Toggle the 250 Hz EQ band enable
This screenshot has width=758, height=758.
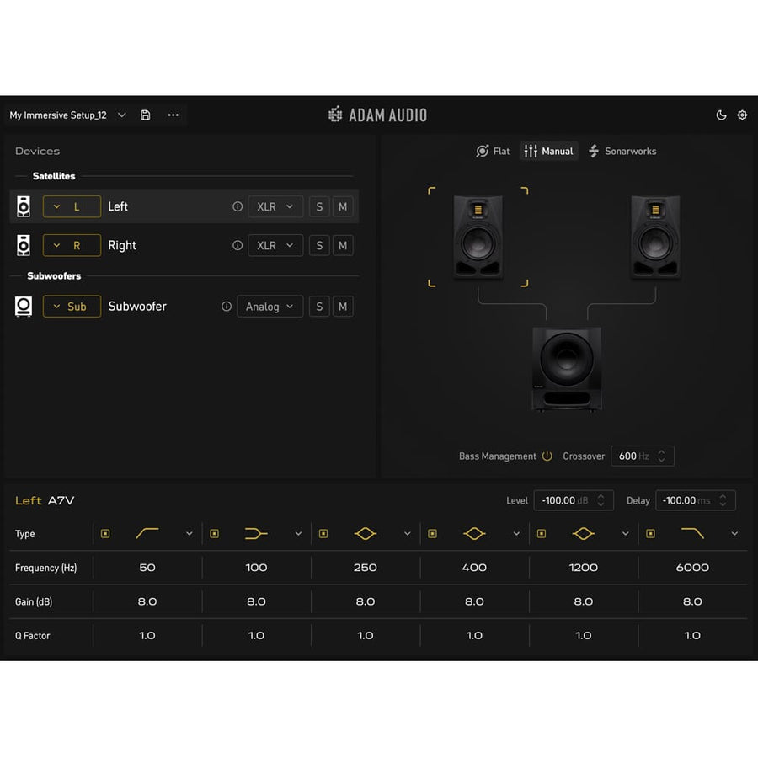323,534
